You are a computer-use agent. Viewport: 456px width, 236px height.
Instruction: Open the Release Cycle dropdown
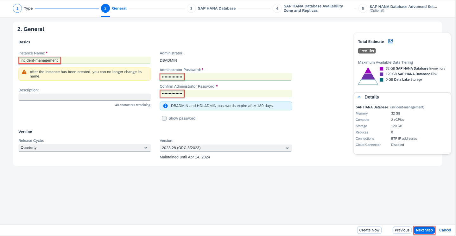coord(85,148)
